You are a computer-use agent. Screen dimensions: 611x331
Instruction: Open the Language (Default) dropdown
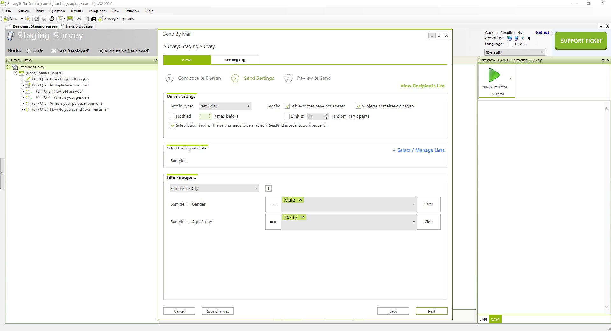[515, 52]
